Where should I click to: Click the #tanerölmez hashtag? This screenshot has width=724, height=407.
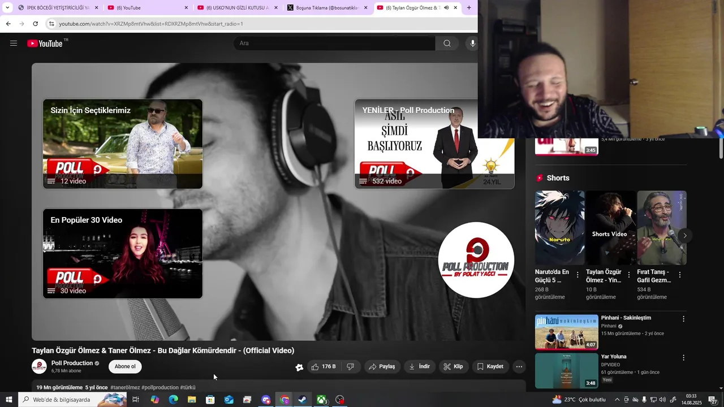(x=125, y=387)
